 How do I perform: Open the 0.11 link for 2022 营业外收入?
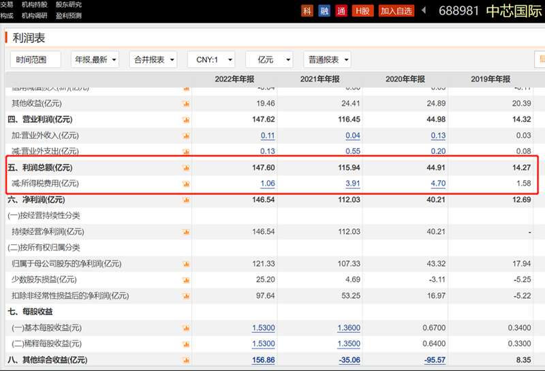[268, 136]
